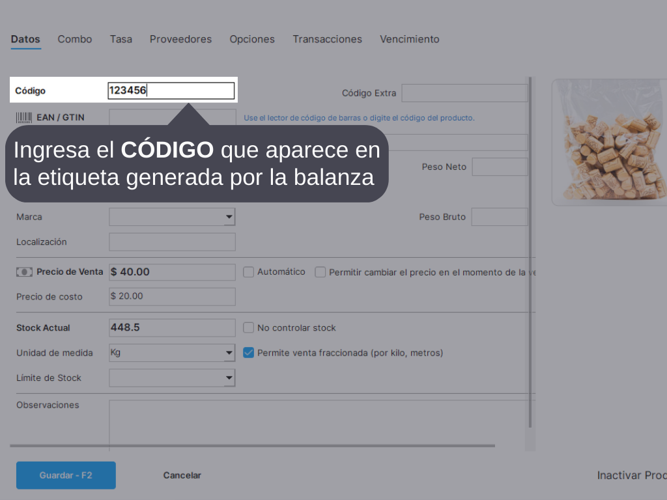The width and height of the screenshot is (667, 500).
Task: Open the Proveedores tab
Action: coord(180,39)
